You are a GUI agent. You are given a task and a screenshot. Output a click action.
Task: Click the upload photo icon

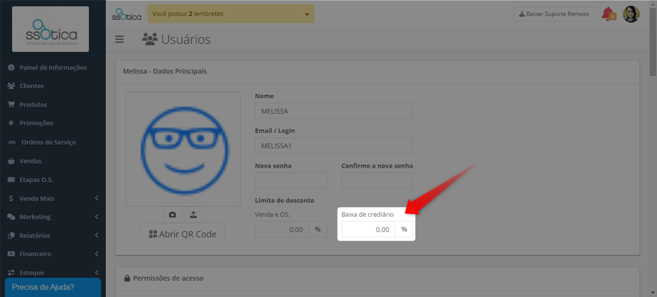[x=193, y=215]
